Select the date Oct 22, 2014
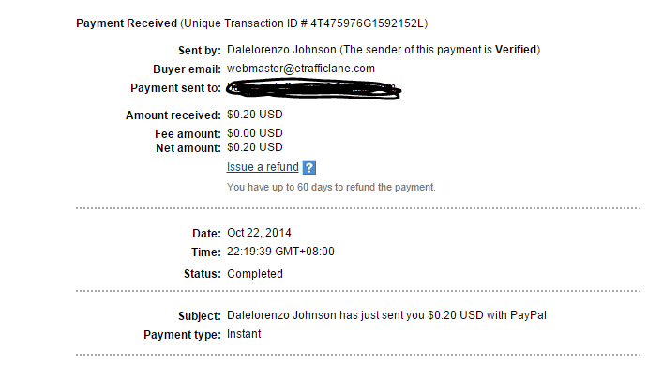The image size is (647, 382). pos(259,233)
